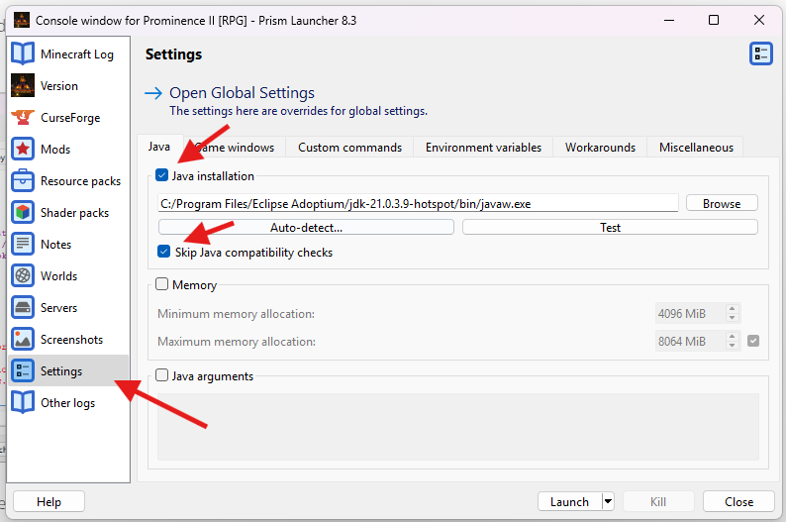Go to Mods via star icon
This screenshot has width=786, height=522.
tap(23, 149)
